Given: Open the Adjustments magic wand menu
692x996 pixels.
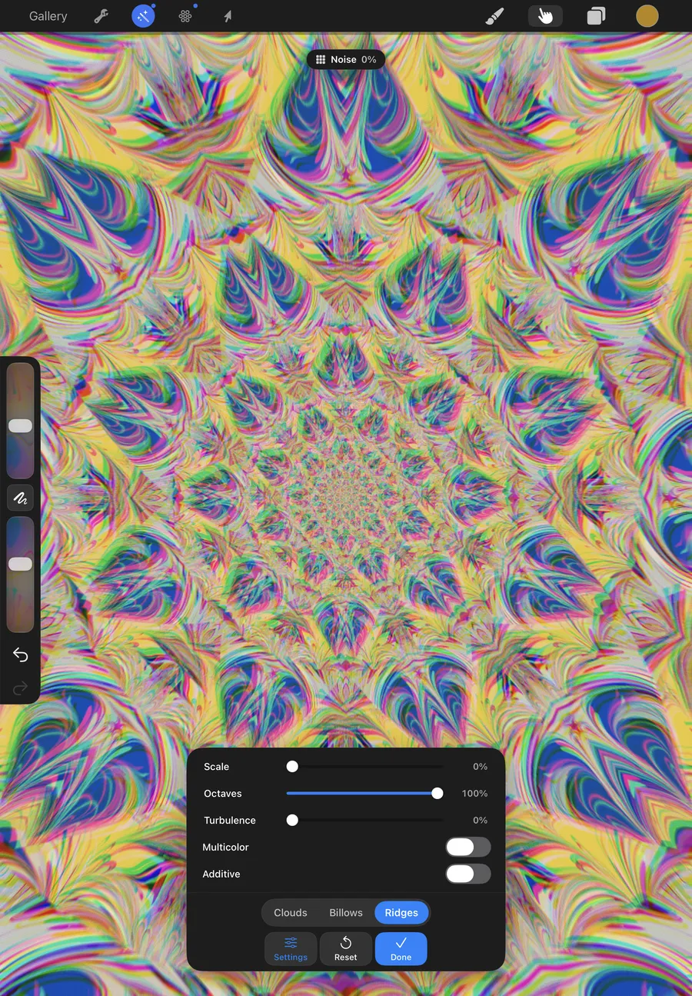Looking at the screenshot, I should tap(143, 16).
